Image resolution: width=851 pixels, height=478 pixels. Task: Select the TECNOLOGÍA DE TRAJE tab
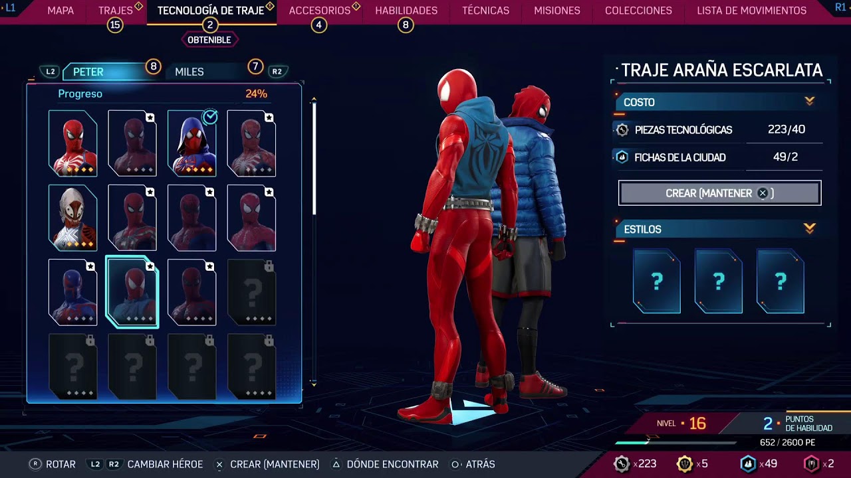pyautogui.click(x=211, y=11)
